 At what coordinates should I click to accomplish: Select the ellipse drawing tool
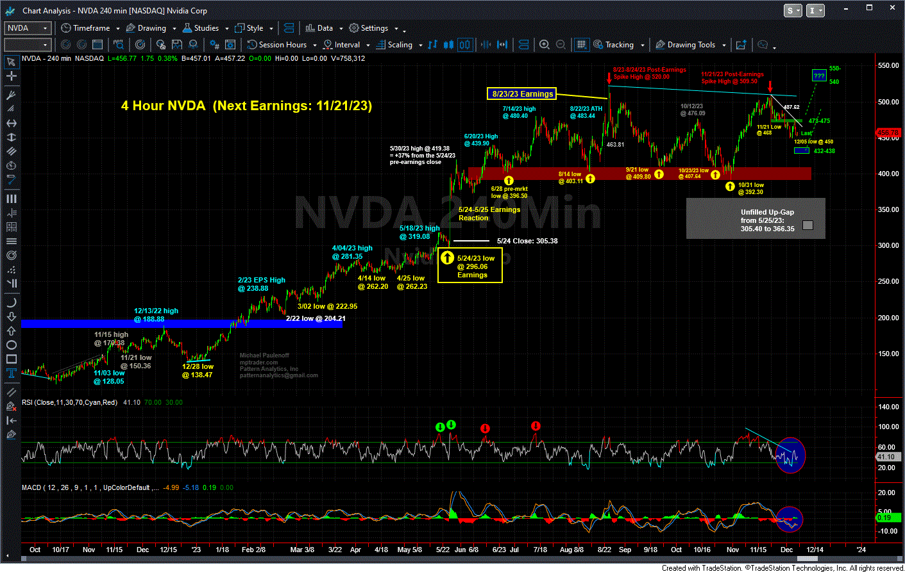click(x=11, y=345)
